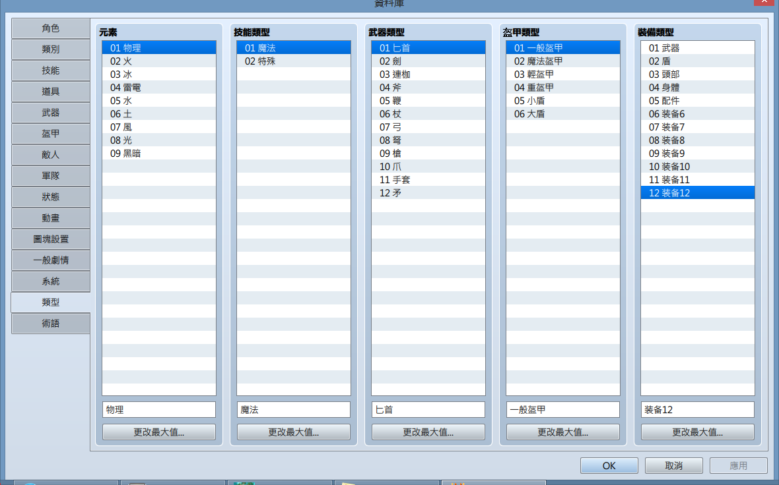The height and width of the screenshot is (485, 779).
Task: Select element row 06 土
Action: [x=159, y=113]
